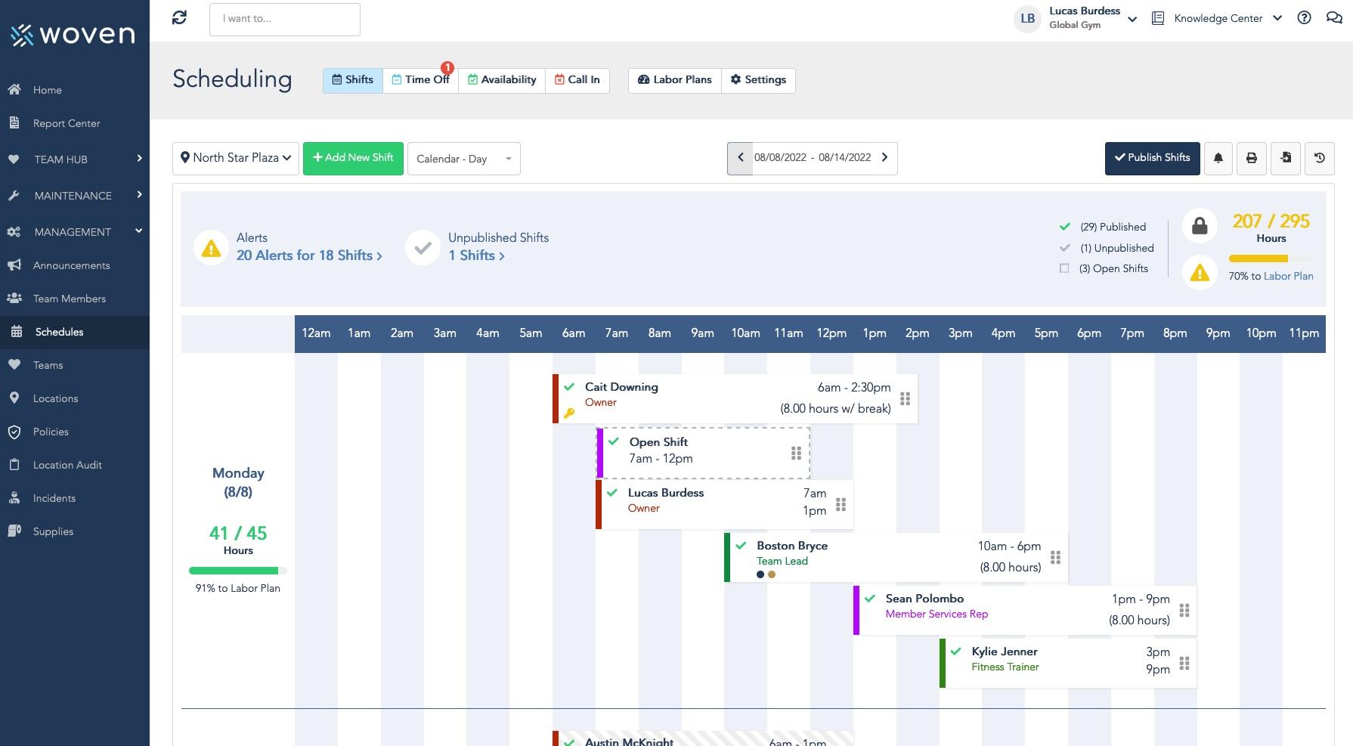This screenshot has width=1353, height=746.
Task: Click the labor plan warning triangle icon
Action: pyautogui.click(x=1200, y=273)
